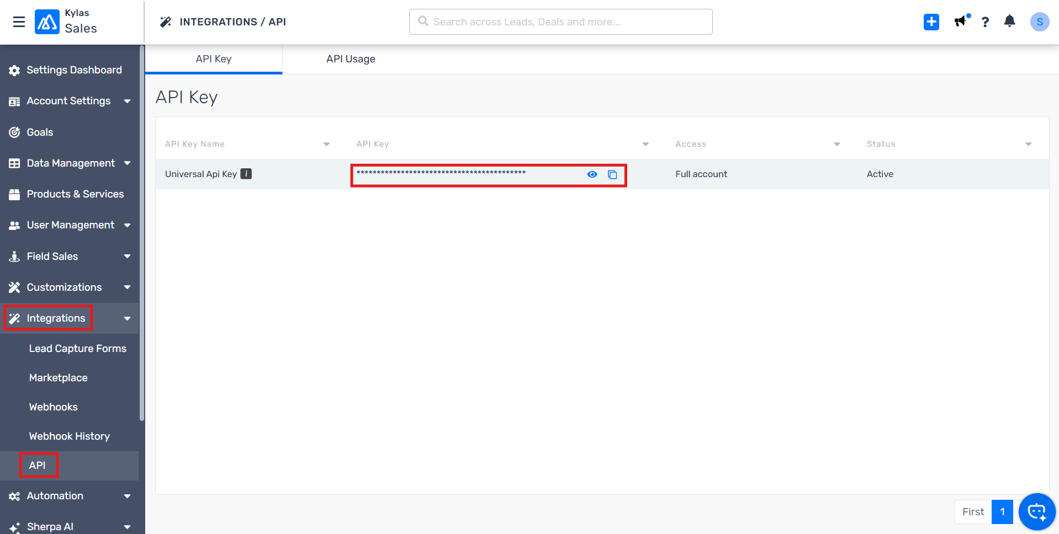Screen dimensions: 1059x534
Task: Open Webhook History submenu item
Action: [70, 436]
